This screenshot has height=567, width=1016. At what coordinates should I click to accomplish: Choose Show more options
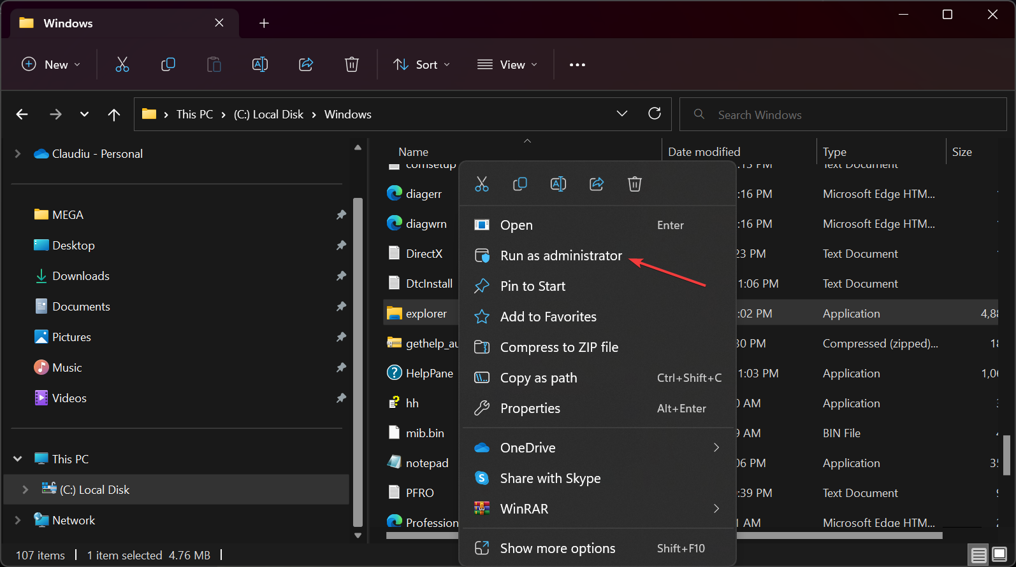pyautogui.click(x=558, y=549)
